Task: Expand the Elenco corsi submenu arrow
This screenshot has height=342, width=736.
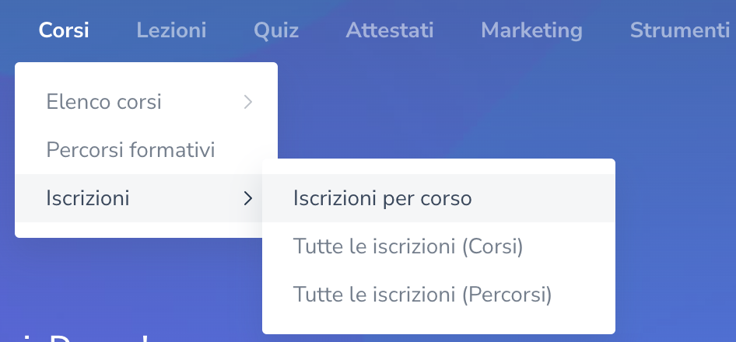Action: (x=248, y=102)
